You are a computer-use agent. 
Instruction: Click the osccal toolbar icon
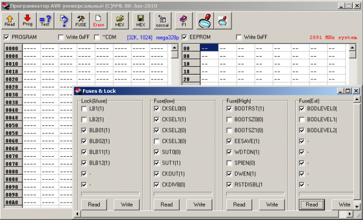(x=162, y=20)
